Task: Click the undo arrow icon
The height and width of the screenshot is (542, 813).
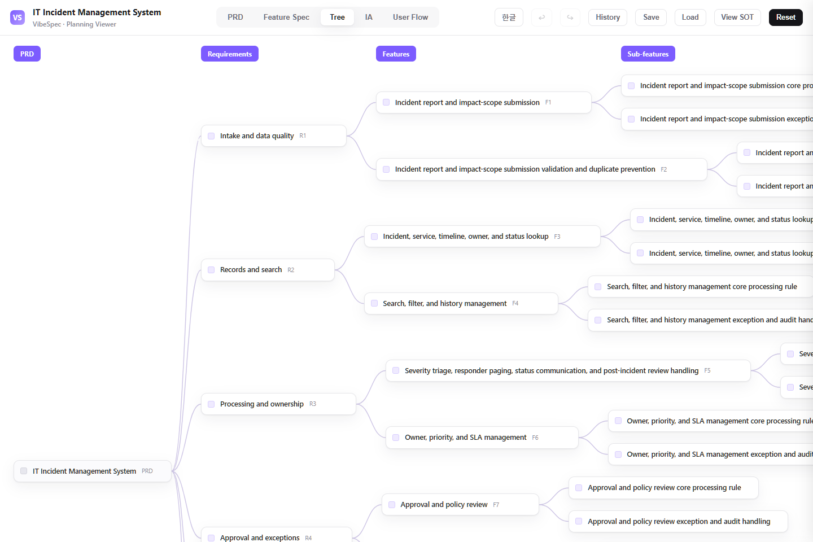Action: coord(542,18)
